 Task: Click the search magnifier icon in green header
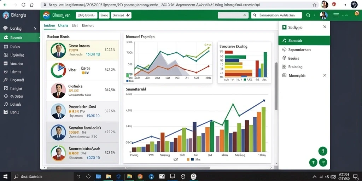click(308, 15)
